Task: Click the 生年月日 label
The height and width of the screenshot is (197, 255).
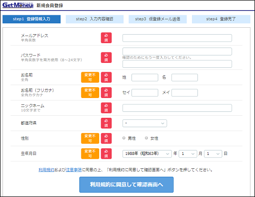Action: click(x=29, y=153)
